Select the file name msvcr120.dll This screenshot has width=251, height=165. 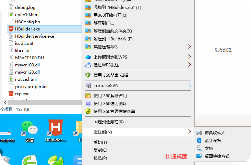pos(27,72)
